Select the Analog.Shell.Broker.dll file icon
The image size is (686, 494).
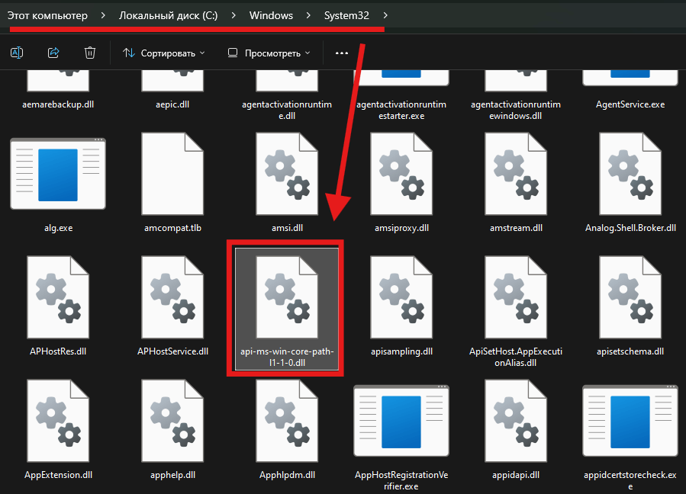(630, 174)
